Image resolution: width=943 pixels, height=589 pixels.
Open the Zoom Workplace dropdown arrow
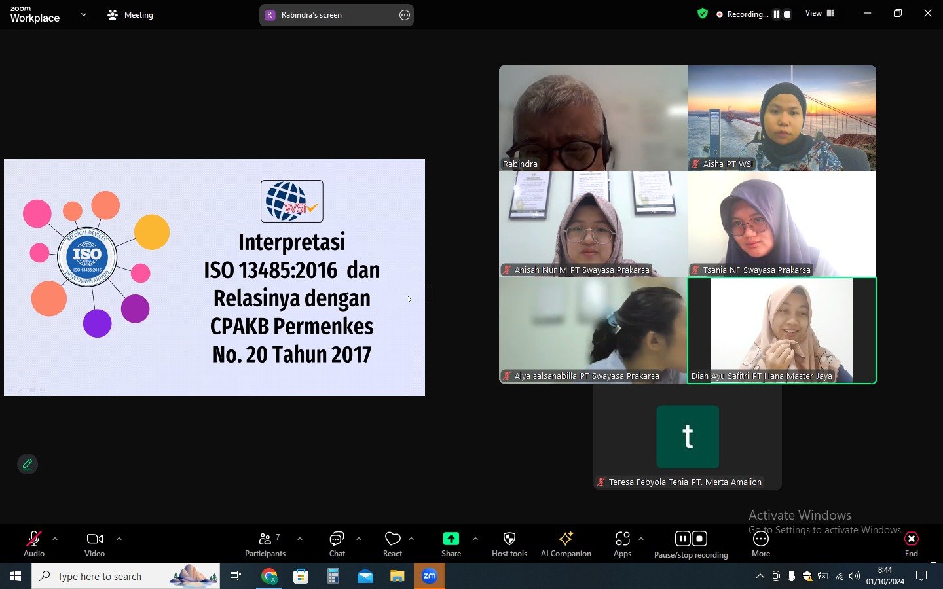tap(83, 14)
